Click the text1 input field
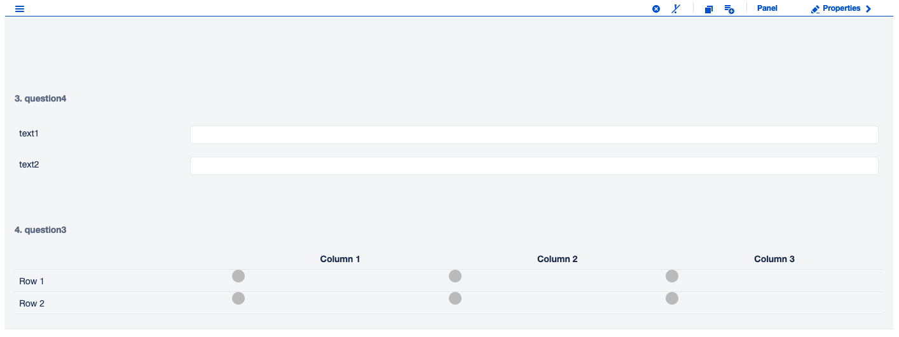This screenshot has height=337, width=899. 534,135
